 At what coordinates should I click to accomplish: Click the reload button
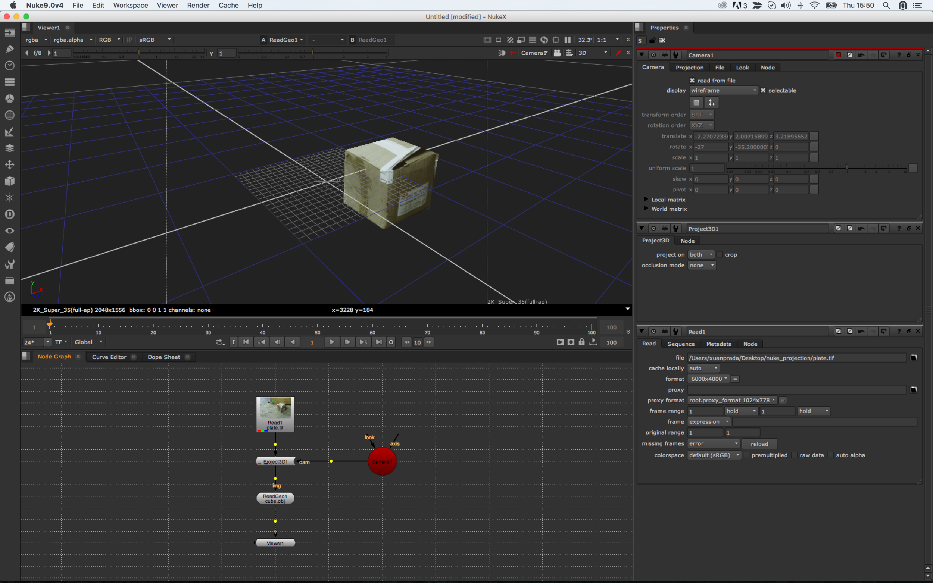pyautogui.click(x=759, y=444)
